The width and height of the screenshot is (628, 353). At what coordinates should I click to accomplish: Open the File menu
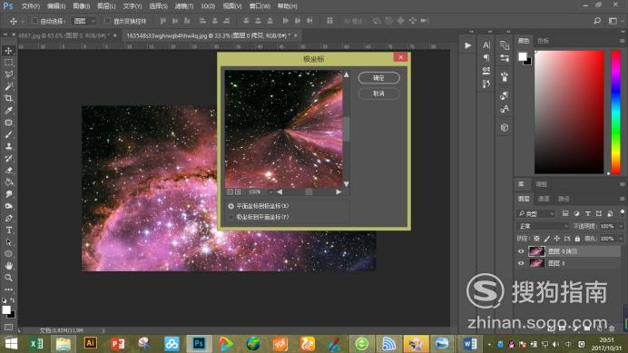point(31,6)
